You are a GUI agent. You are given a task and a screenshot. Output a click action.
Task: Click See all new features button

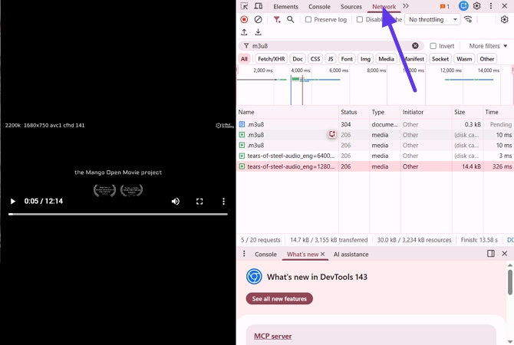point(279,298)
